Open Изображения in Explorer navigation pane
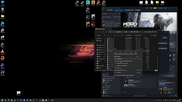 pos(100,52)
